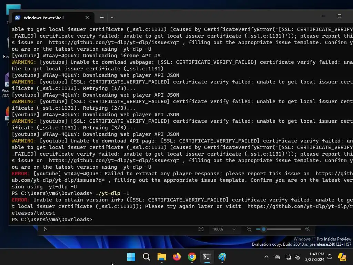Maximize the PowerShell window
353x265 pixels.
[340, 16]
